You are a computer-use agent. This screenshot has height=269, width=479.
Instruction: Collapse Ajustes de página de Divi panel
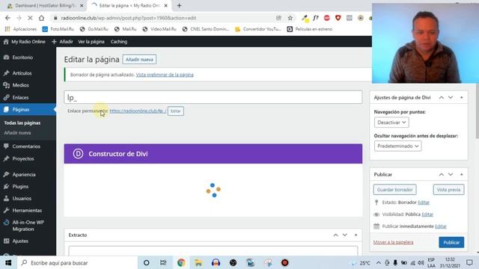(462, 98)
